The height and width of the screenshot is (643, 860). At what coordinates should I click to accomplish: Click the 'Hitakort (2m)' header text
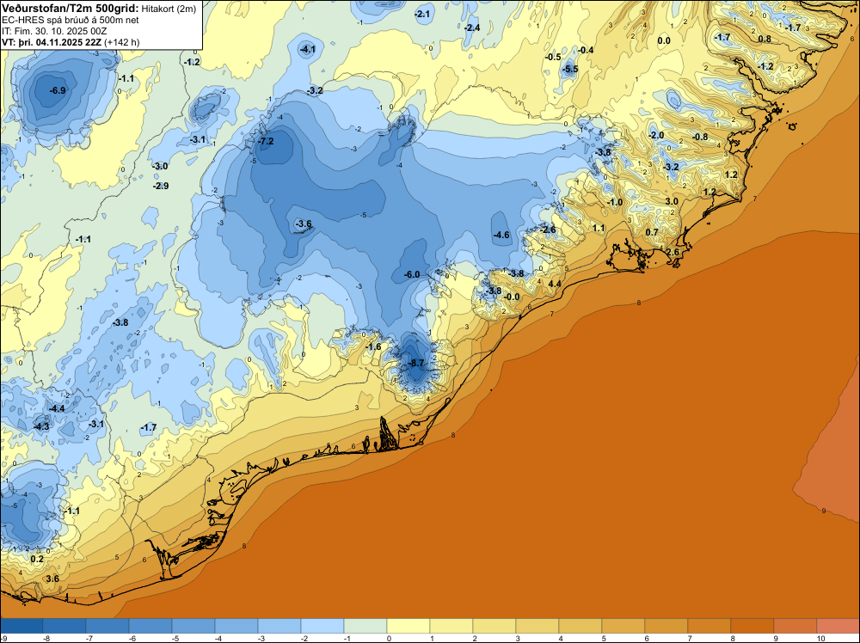point(169,9)
